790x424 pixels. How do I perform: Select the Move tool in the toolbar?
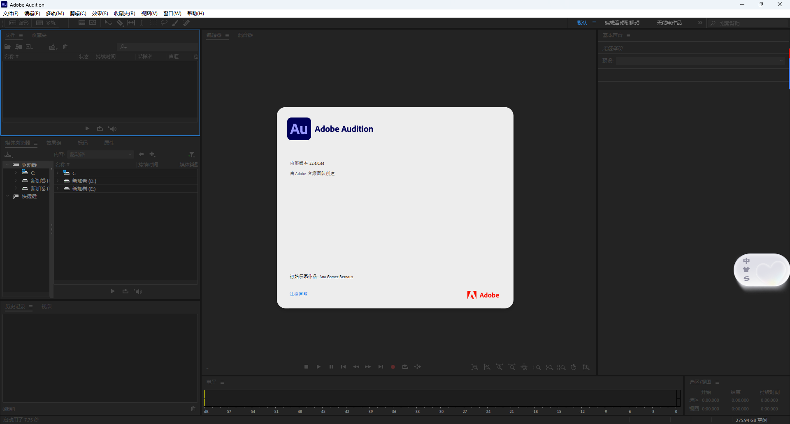[x=108, y=23]
